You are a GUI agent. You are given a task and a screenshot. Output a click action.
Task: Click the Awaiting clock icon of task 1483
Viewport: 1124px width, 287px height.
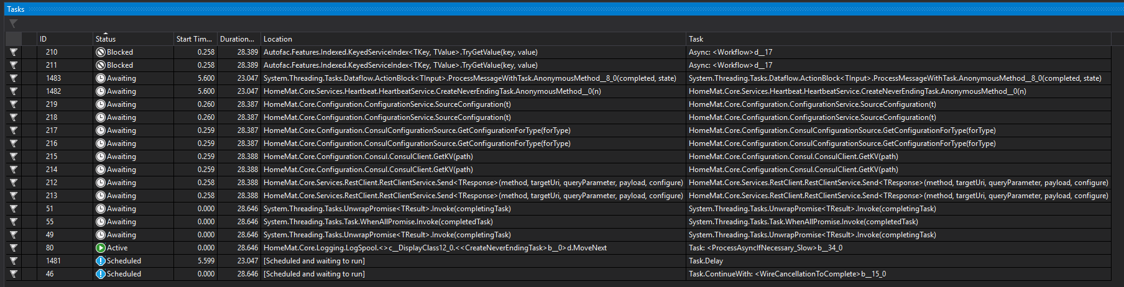pyautogui.click(x=100, y=78)
